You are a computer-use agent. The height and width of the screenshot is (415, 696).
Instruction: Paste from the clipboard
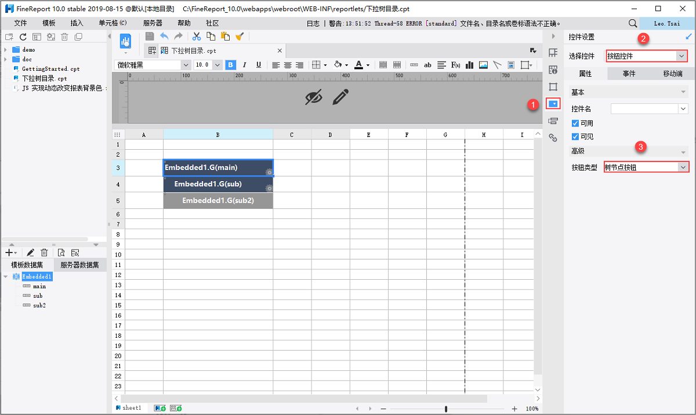click(225, 36)
